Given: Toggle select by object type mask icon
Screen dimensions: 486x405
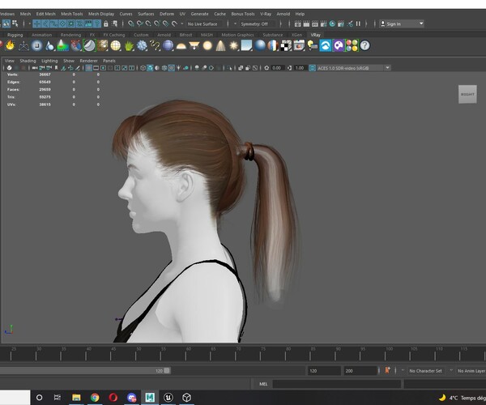Looking at the screenshot, I should 6,23.
